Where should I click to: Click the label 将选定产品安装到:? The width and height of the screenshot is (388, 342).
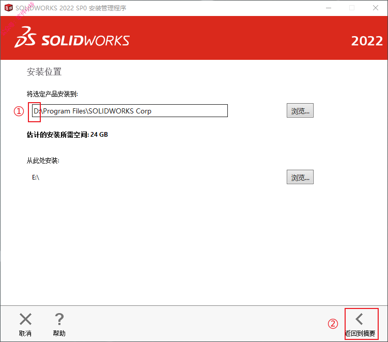click(x=53, y=94)
